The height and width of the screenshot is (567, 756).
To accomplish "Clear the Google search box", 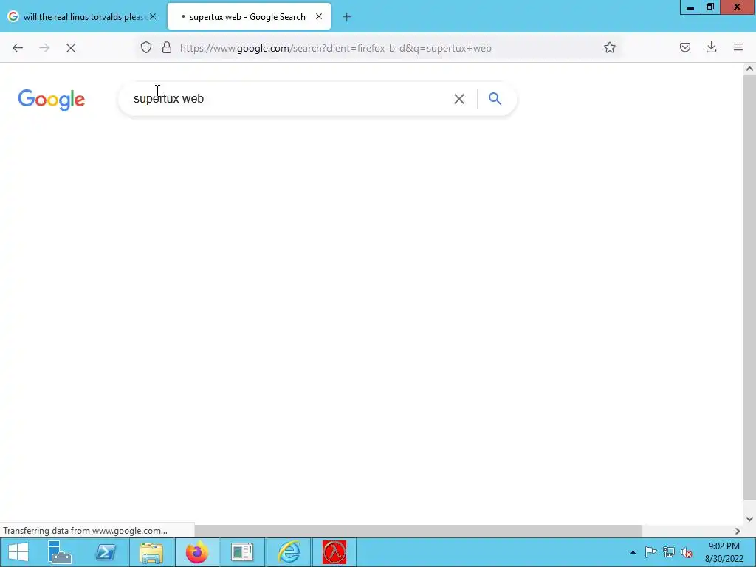I will [459, 99].
